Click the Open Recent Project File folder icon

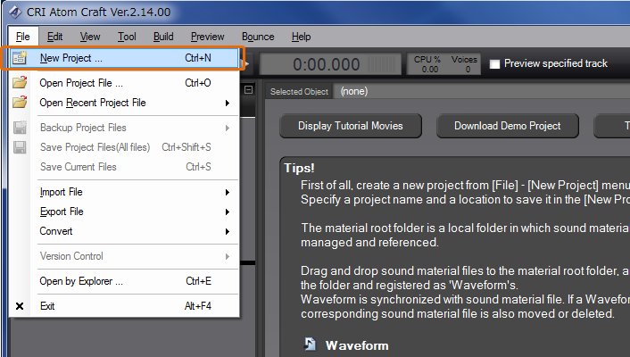[20, 102]
